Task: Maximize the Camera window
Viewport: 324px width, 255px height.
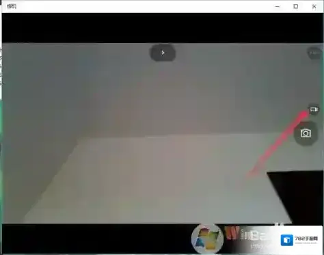Action: click(296, 6)
